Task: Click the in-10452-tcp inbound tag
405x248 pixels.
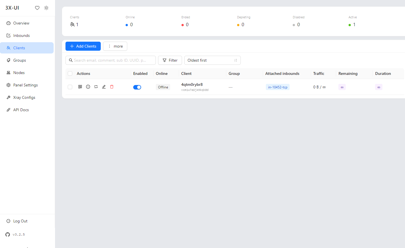Action: click(x=278, y=87)
